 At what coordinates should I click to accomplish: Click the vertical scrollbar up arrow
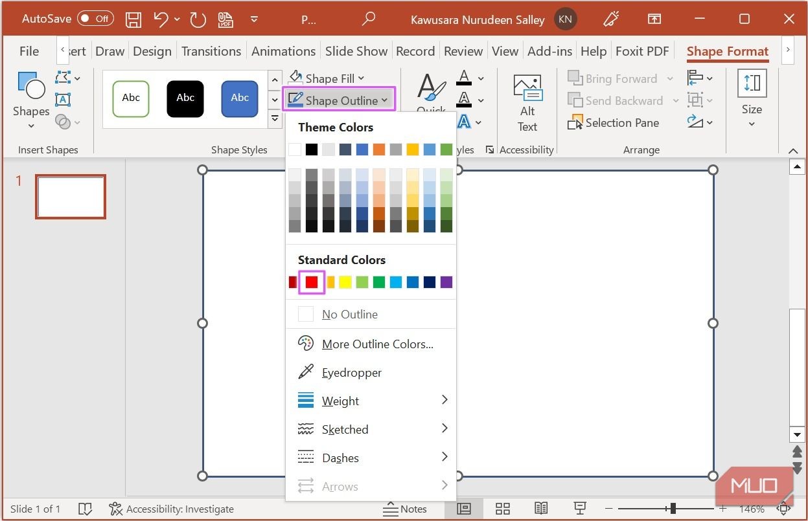point(797,168)
